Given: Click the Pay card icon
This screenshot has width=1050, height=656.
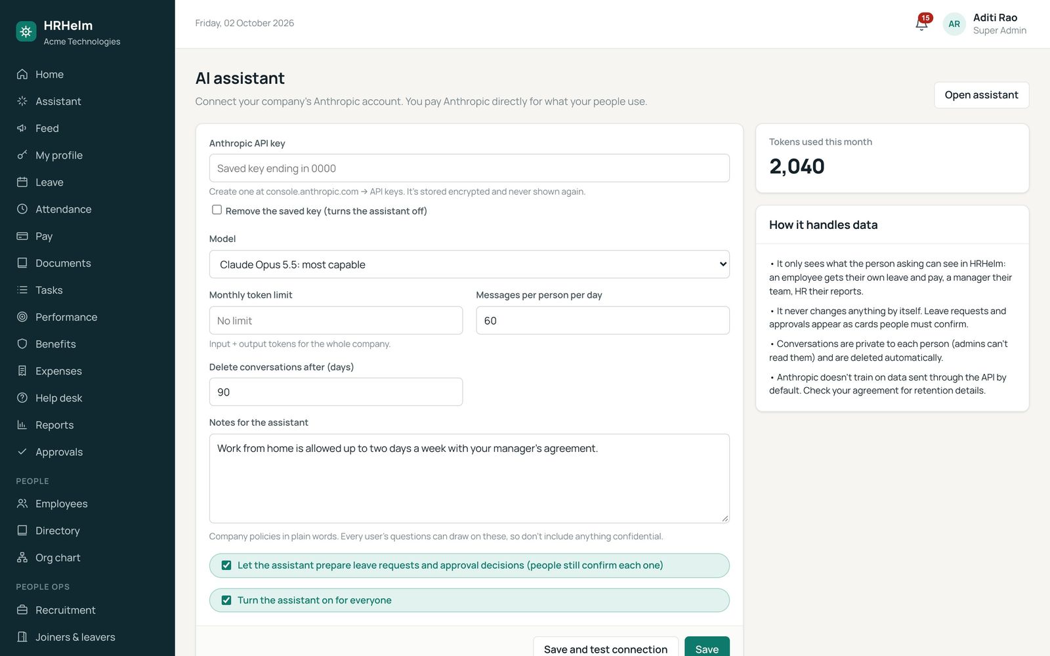Looking at the screenshot, I should 22,236.
